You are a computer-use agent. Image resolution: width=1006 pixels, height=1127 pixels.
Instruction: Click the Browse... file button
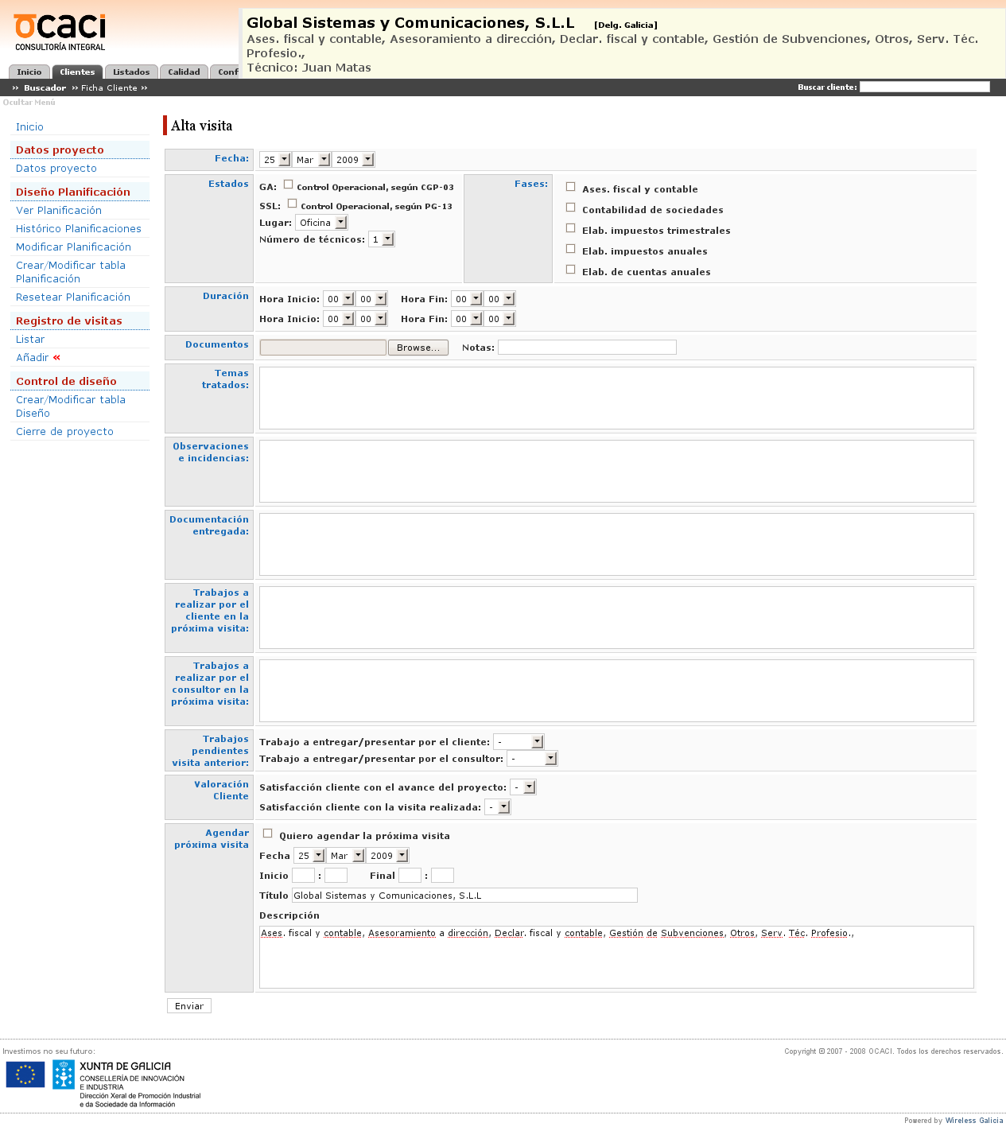418,348
